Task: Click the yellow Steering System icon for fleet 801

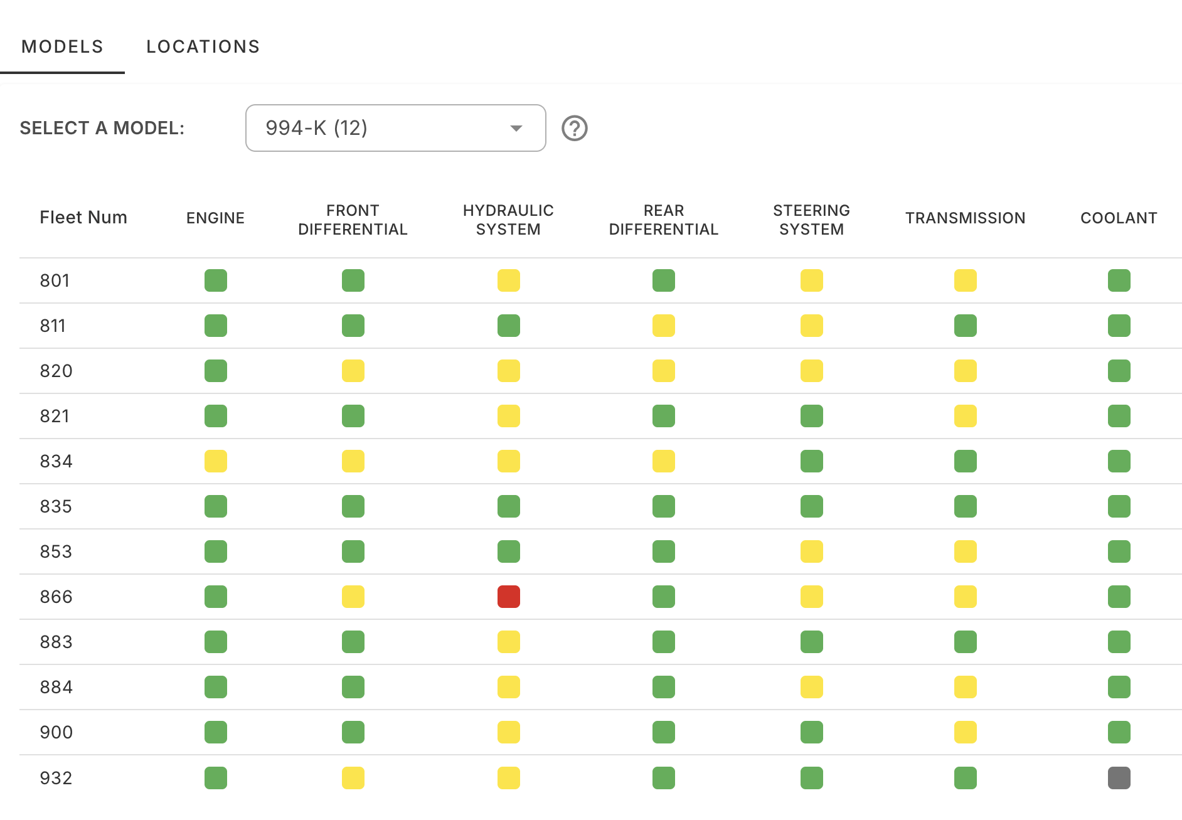Action: 812,280
